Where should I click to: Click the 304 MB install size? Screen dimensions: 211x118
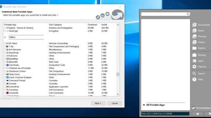[105, 28]
